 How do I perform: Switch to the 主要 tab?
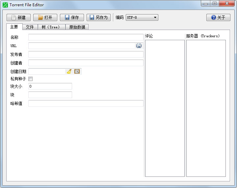coord(14,27)
